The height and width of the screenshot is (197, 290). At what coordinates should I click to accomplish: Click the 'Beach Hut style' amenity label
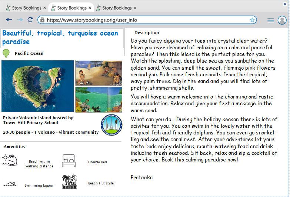click(101, 183)
